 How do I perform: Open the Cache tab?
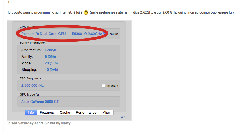[x=65, y=113]
